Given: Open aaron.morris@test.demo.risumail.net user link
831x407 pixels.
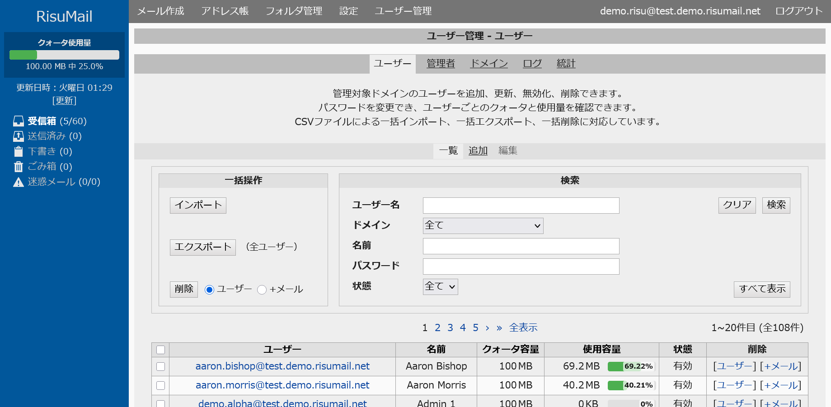Looking at the screenshot, I should (x=282, y=385).
